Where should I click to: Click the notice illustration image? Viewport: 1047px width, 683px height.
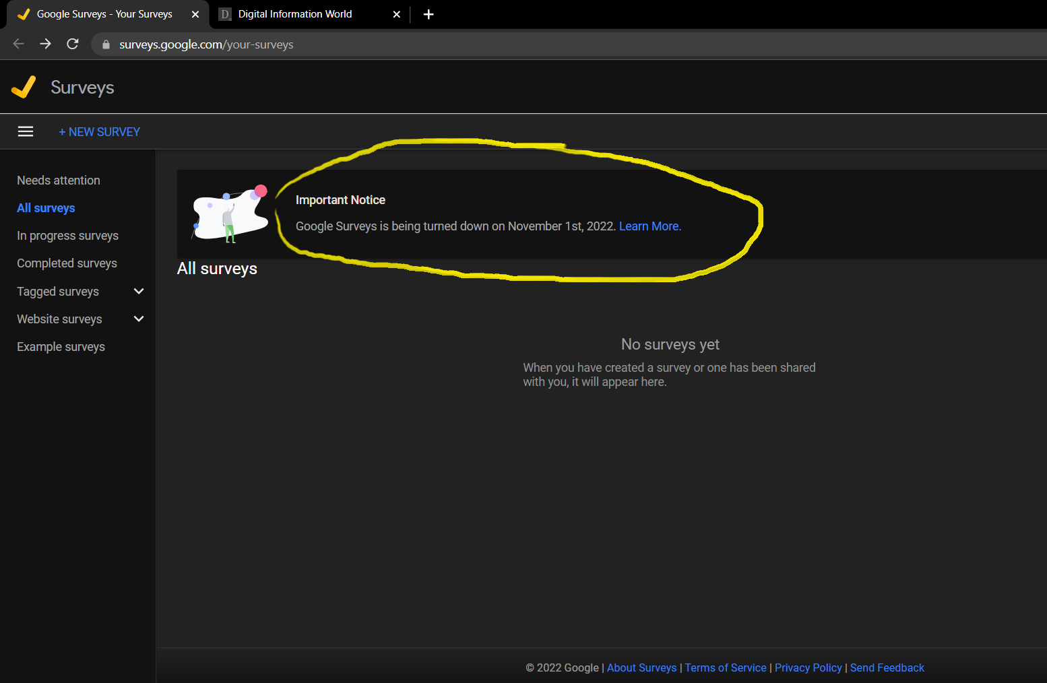pos(230,214)
